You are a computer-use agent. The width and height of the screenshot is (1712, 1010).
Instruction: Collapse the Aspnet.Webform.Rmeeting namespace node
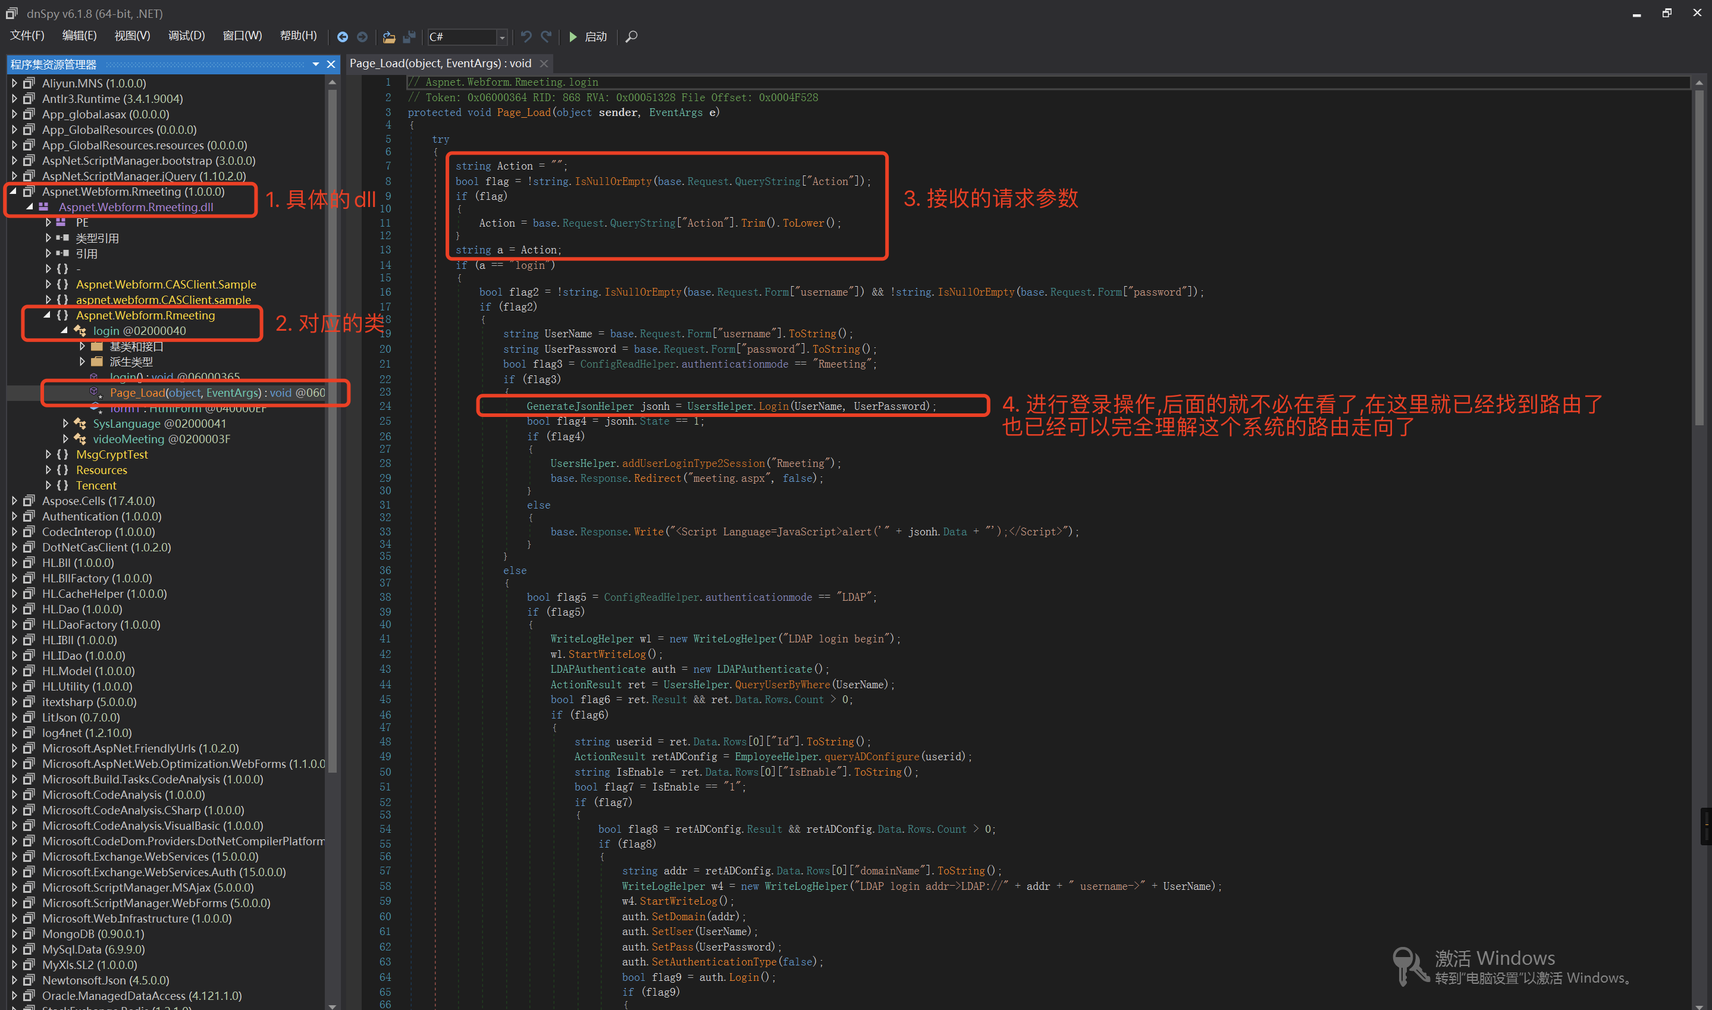(x=47, y=315)
